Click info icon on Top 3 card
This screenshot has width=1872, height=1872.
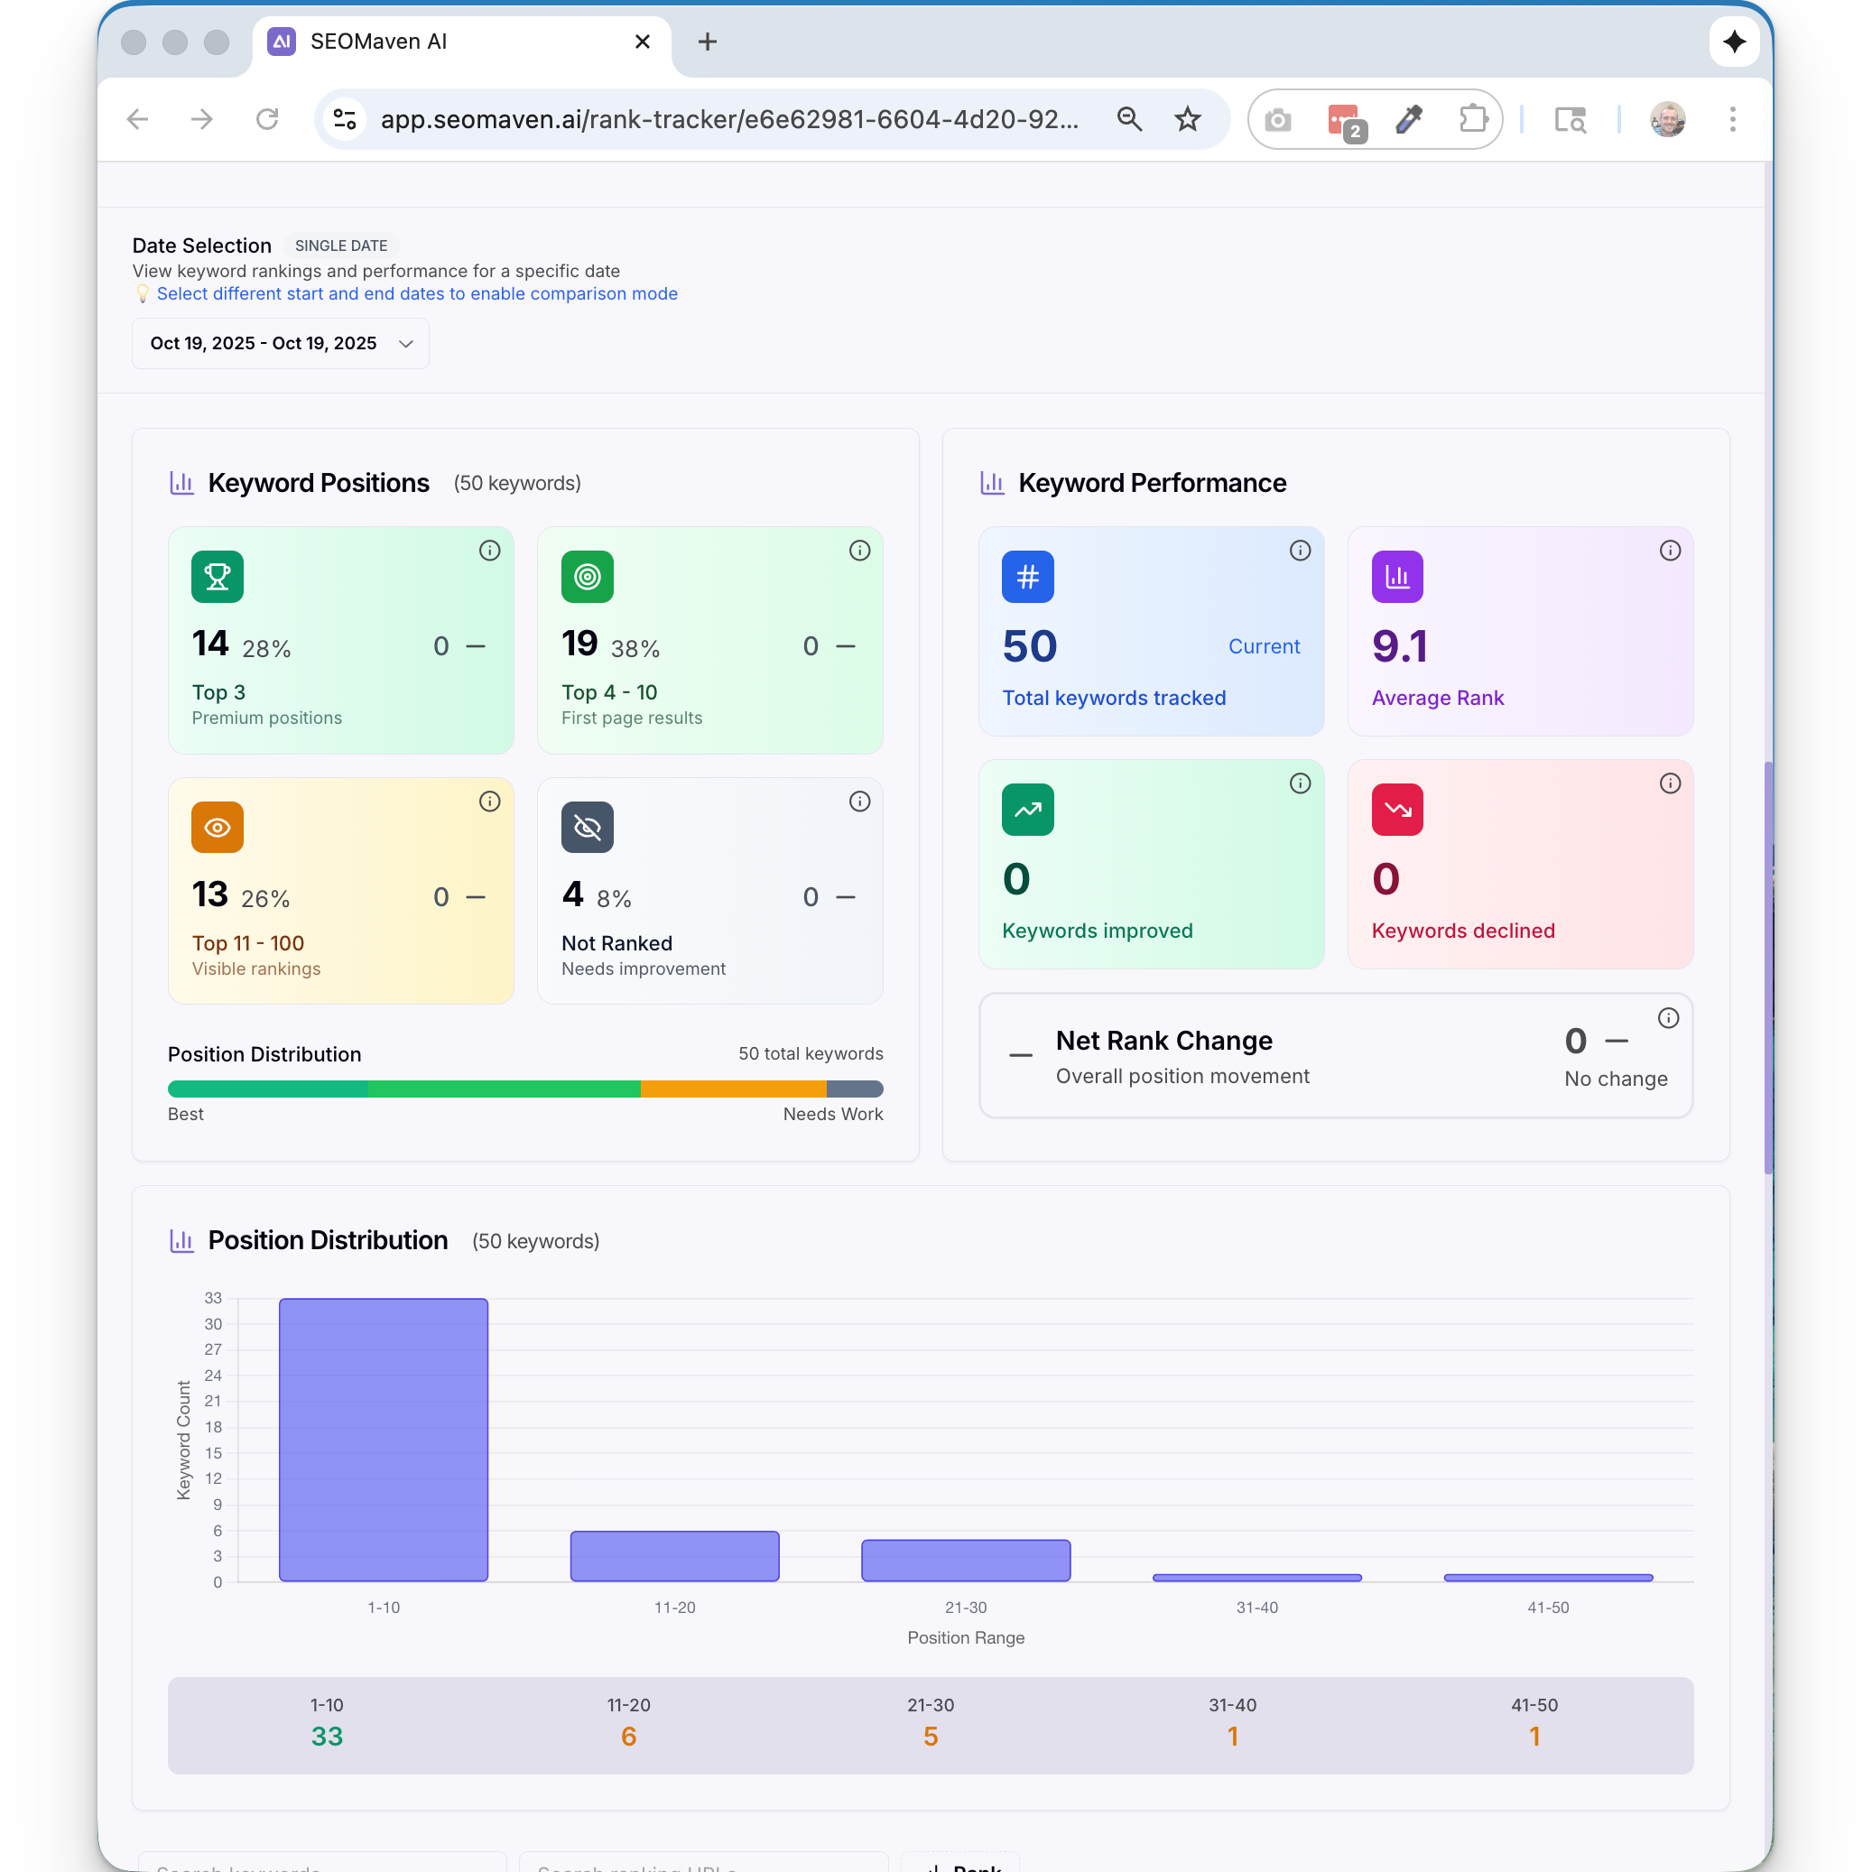tap(489, 551)
